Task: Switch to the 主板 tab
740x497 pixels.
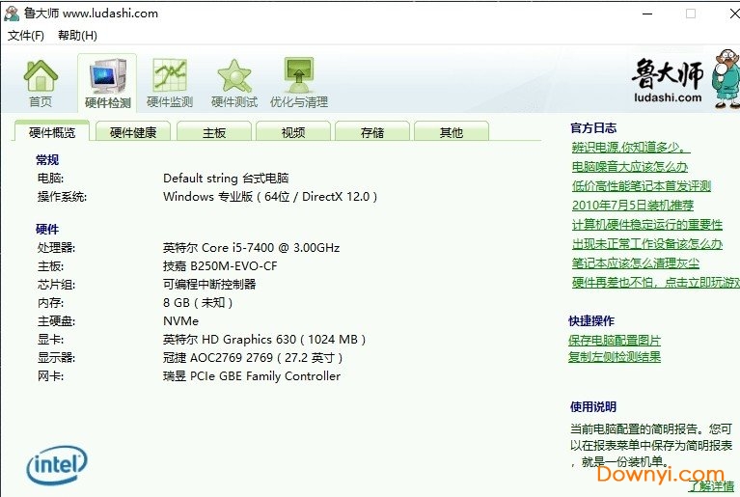Action: coord(214,132)
